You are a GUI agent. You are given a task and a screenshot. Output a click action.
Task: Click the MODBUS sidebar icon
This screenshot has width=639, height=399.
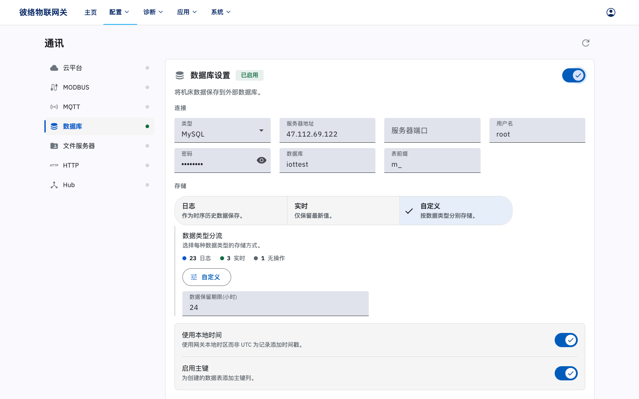pos(54,87)
